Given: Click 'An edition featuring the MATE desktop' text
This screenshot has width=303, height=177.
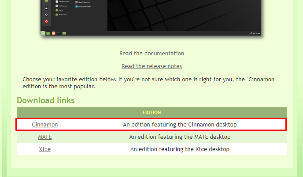Looking at the screenshot, I should pos(180,137).
